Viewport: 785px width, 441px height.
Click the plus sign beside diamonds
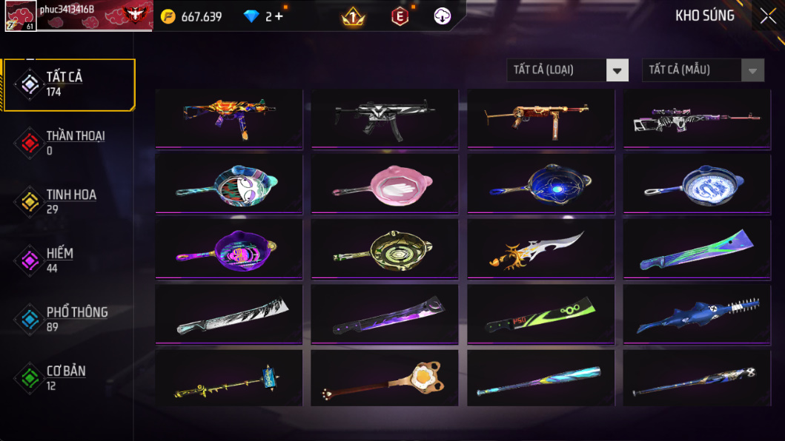pyautogui.click(x=279, y=16)
